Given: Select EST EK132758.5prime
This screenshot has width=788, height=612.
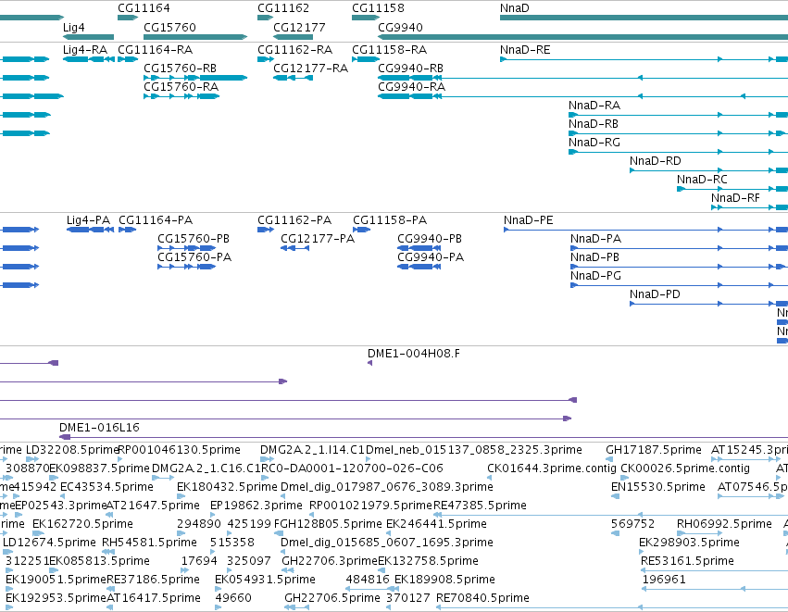Looking at the screenshot, I should (428, 561).
